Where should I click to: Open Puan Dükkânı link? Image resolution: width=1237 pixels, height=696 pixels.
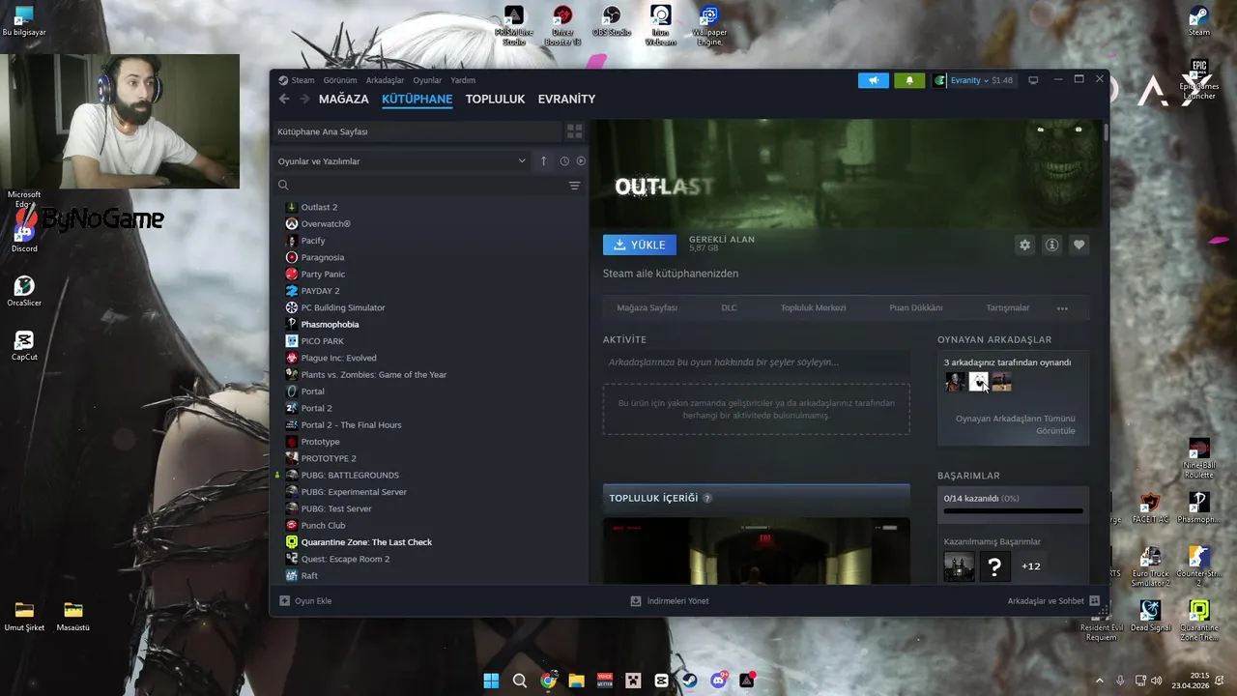pos(916,308)
